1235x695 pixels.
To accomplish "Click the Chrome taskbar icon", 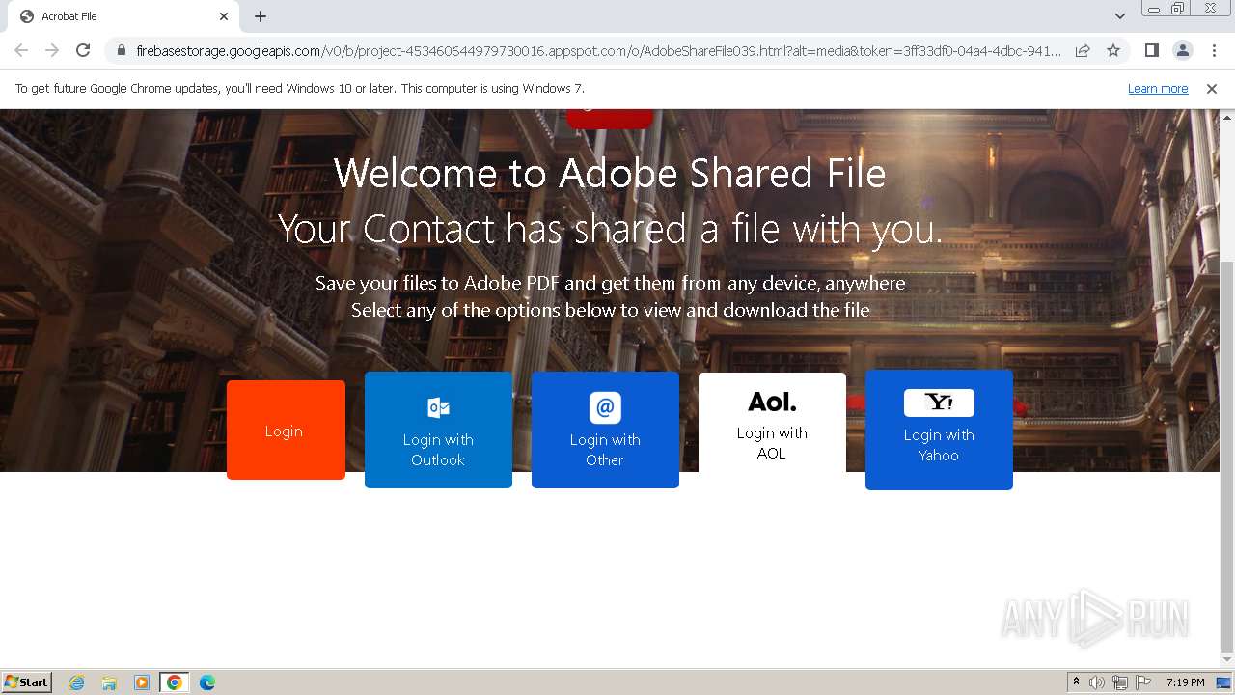I will click(175, 682).
